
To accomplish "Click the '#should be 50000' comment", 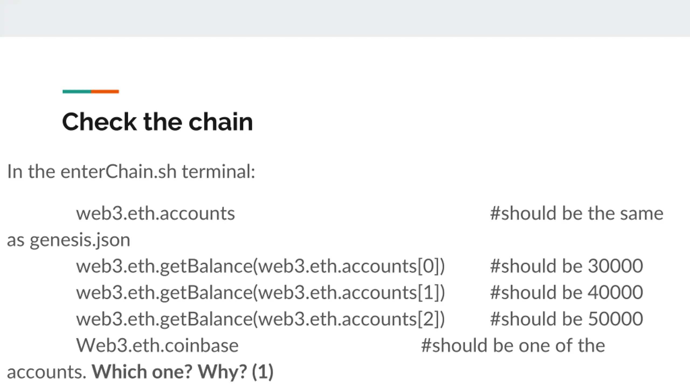I will pos(567,319).
